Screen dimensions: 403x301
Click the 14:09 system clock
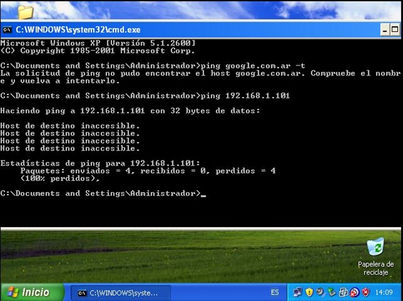point(383,292)
